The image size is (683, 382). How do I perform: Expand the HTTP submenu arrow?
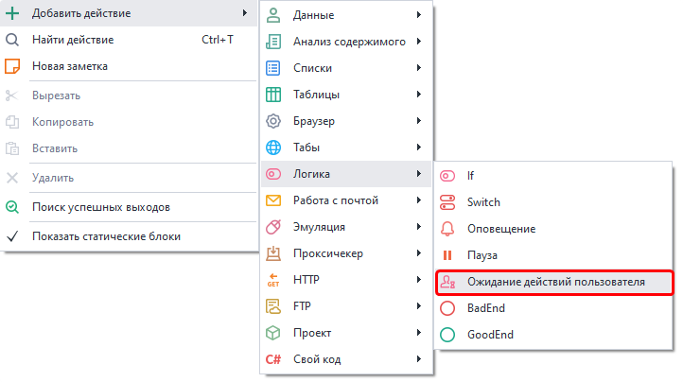point(418,280)
